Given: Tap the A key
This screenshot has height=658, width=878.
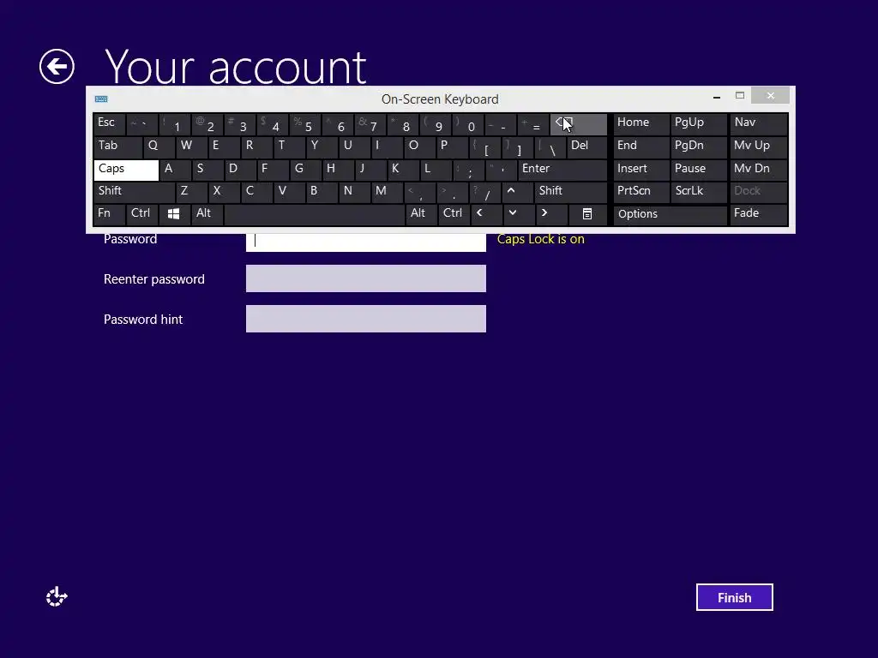Looking at the screenshot, I should tap(175, 170).
